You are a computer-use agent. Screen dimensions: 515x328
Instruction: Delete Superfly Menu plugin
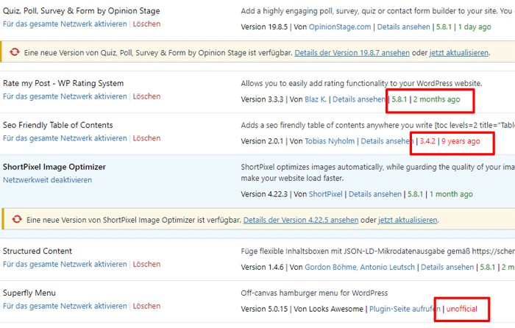tap(146, 306)
